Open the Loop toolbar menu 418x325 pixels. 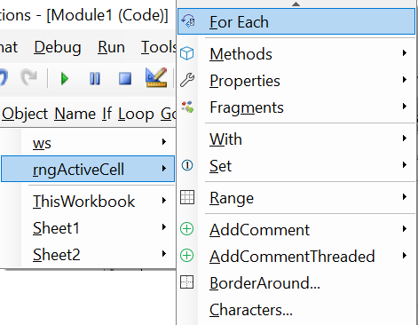click(x=136, y=114)
